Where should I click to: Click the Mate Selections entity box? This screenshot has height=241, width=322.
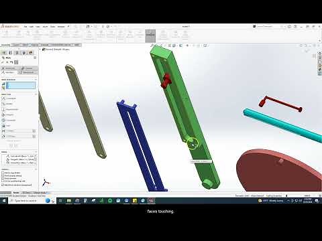(x=21, y=86)
